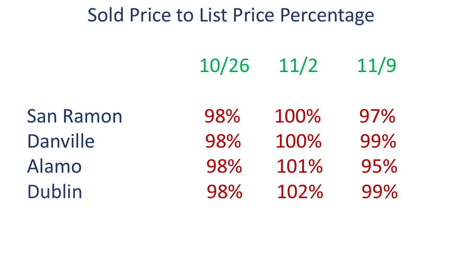Select Danville's 98% value under 10/26
This screenshot has height=258, width=459.
223,142
